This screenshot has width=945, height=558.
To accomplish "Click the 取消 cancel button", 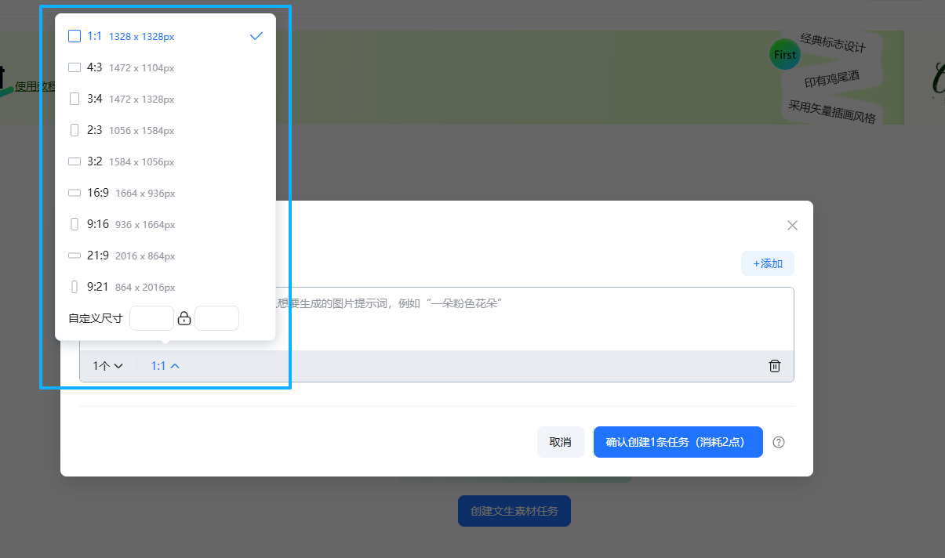I will (560, 442).
